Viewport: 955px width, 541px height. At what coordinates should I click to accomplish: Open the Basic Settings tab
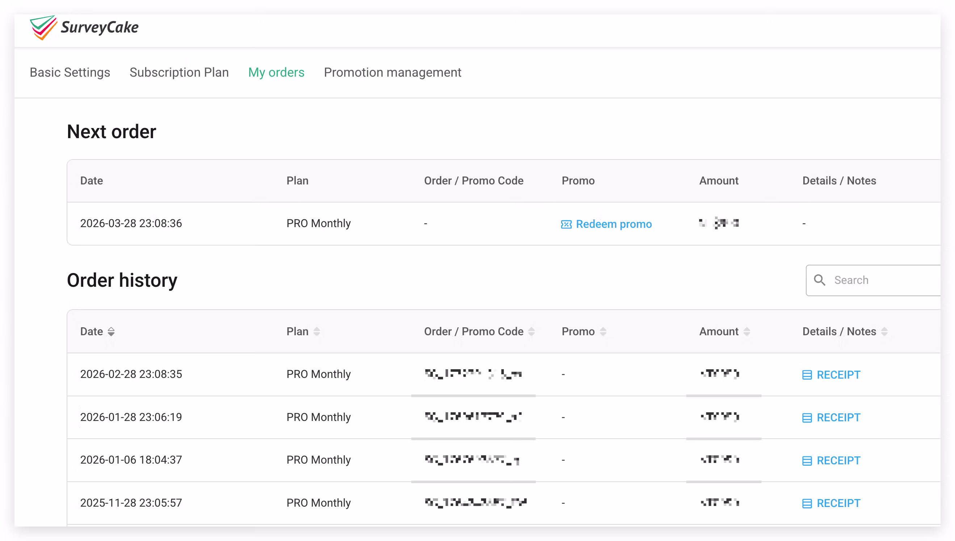[70, 72]
